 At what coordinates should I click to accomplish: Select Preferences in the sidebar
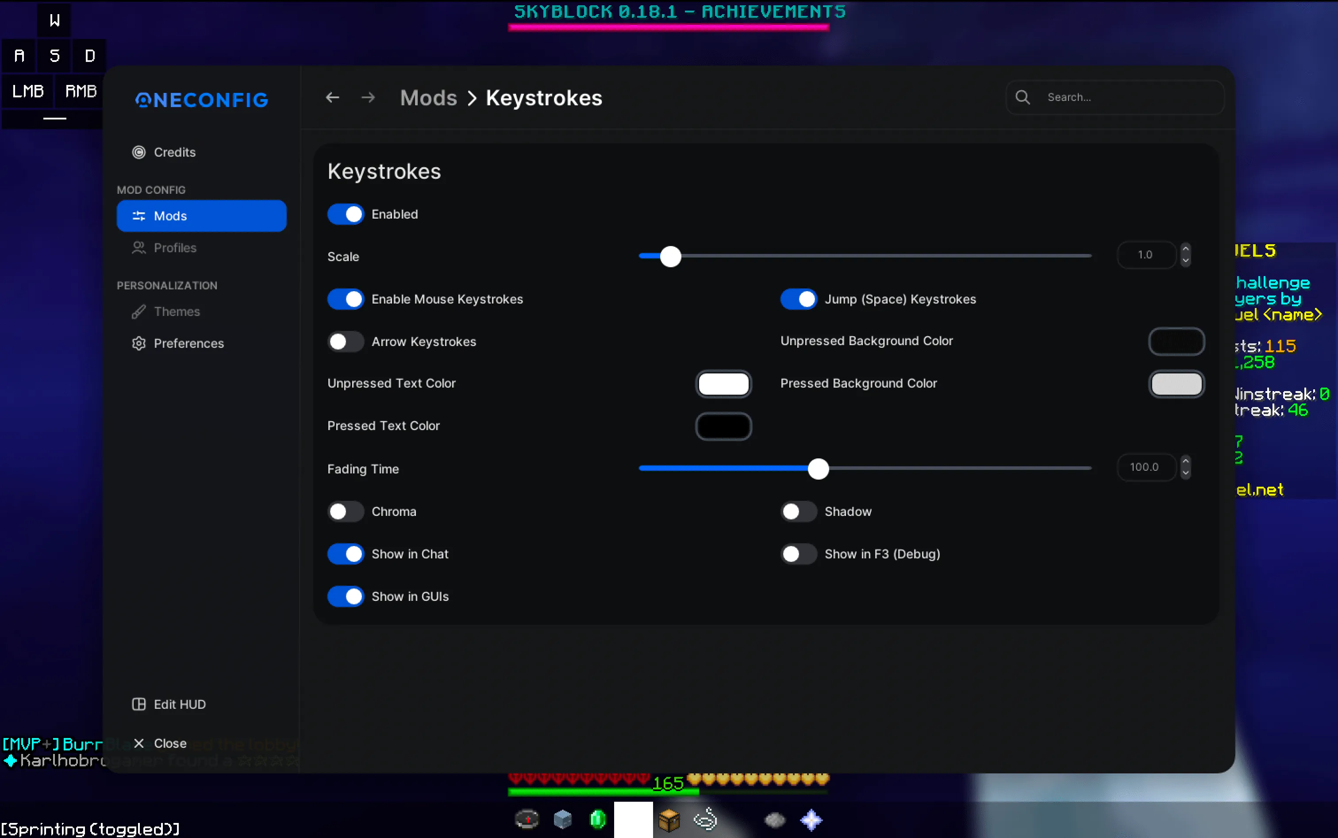click(188, 343)
